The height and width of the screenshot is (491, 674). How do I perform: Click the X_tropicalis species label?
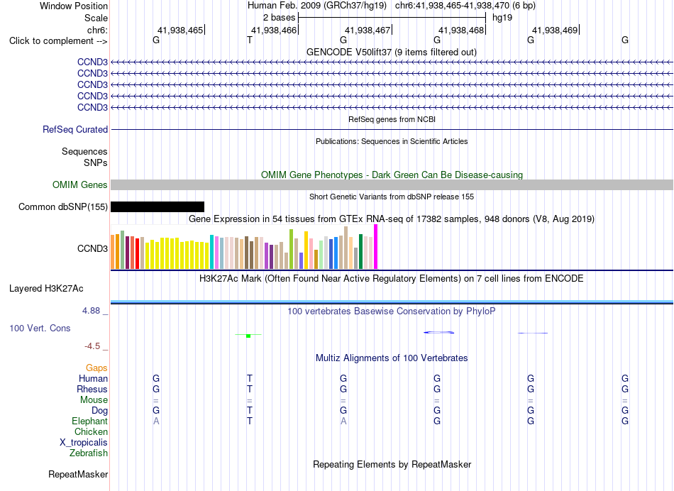(x=84, y=443)
